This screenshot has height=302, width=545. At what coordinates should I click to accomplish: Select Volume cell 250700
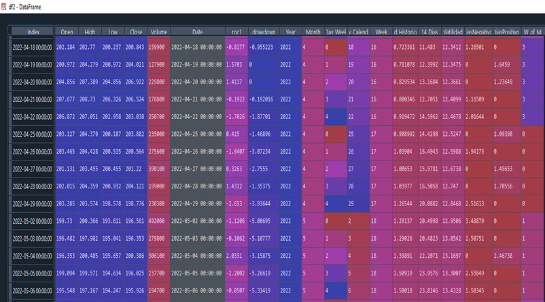tap(159, 117)
